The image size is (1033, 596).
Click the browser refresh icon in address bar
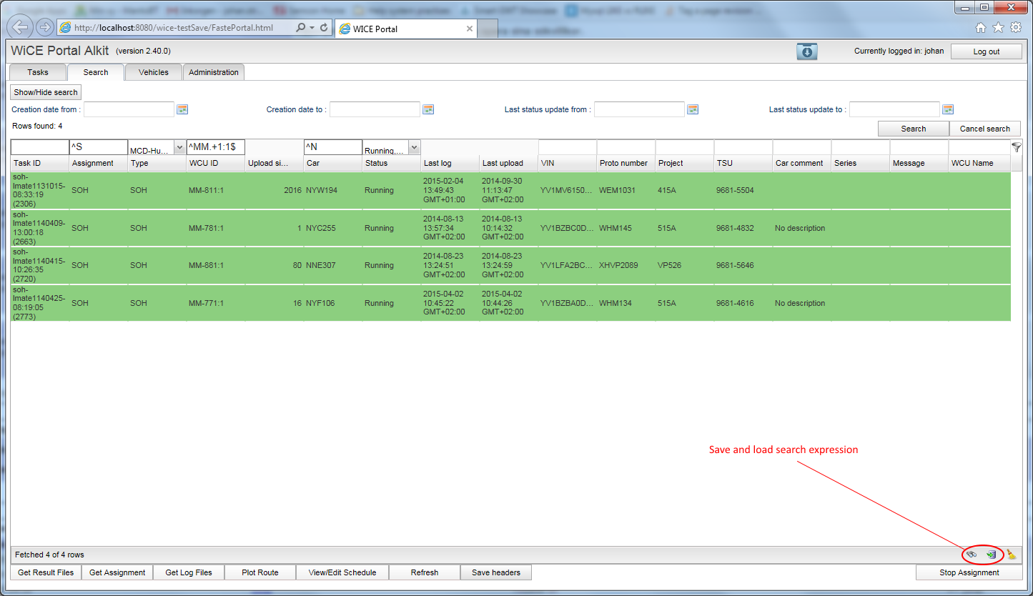click(x=324, y=28)
